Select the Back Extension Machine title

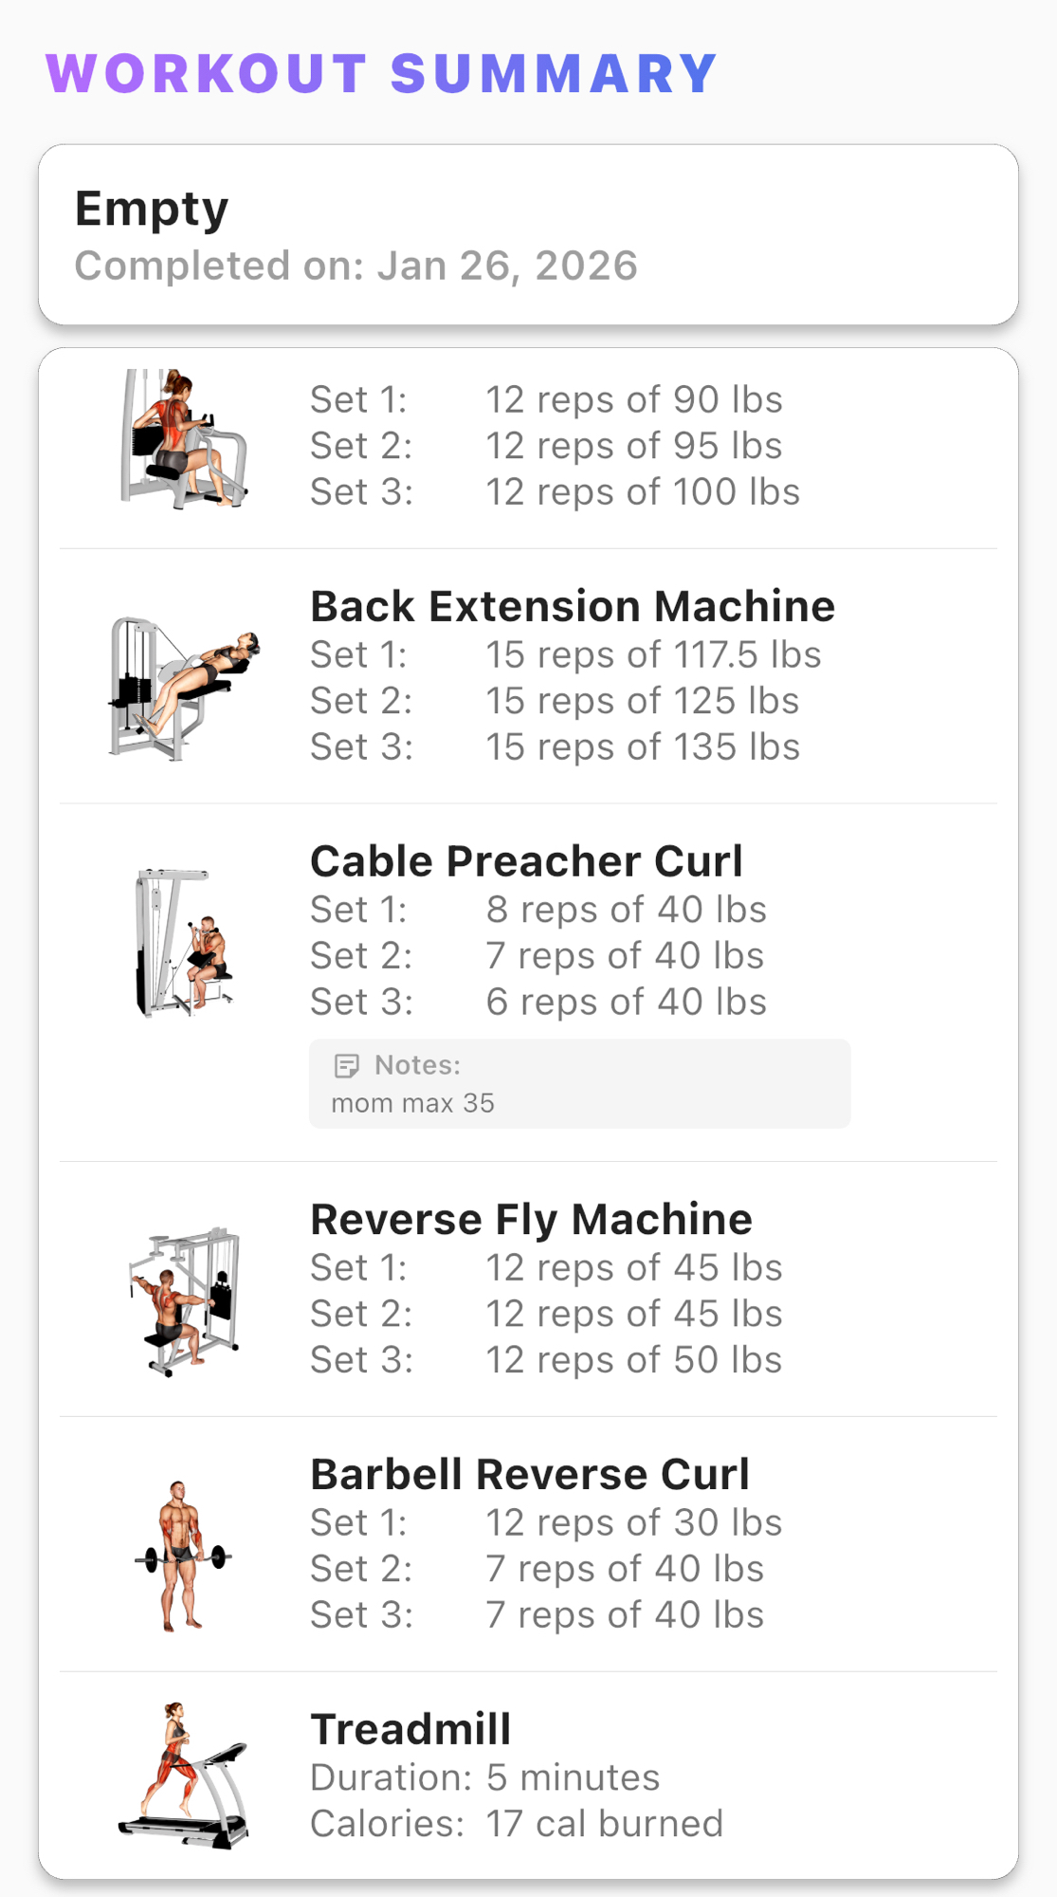pyautogui.click(x=573, y=607)
